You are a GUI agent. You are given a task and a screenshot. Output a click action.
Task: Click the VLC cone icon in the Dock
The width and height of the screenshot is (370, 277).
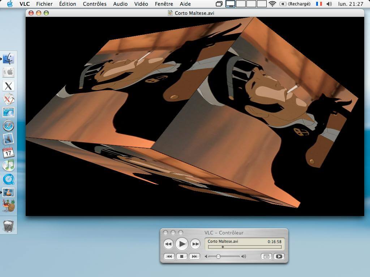click(x=8, y=193)
